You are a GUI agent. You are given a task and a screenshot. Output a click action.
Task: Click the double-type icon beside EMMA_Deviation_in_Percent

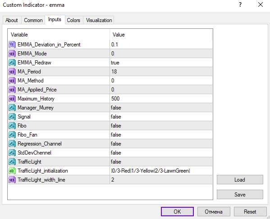point(12,45)
